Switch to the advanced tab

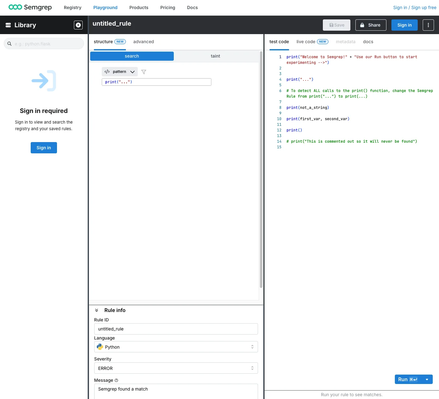(x=143, y=42)
